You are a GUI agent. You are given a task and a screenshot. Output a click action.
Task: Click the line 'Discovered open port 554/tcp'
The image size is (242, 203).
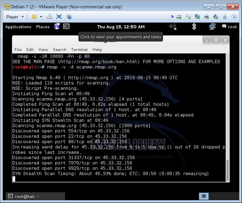71,131
